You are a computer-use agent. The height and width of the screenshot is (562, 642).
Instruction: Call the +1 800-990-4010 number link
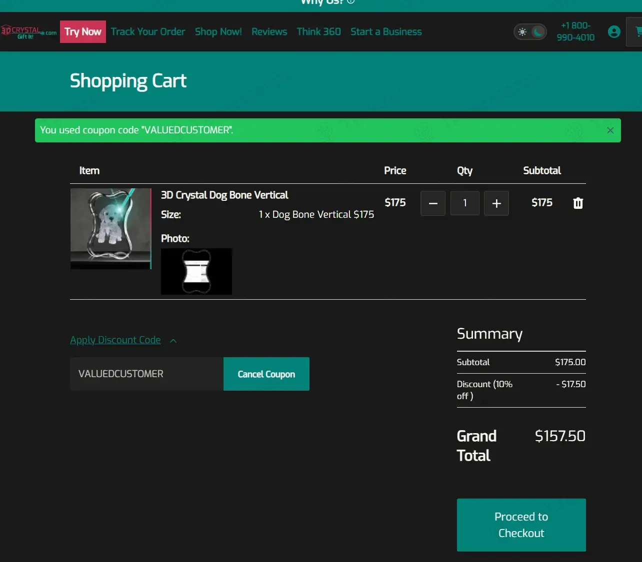pos(575,31)
